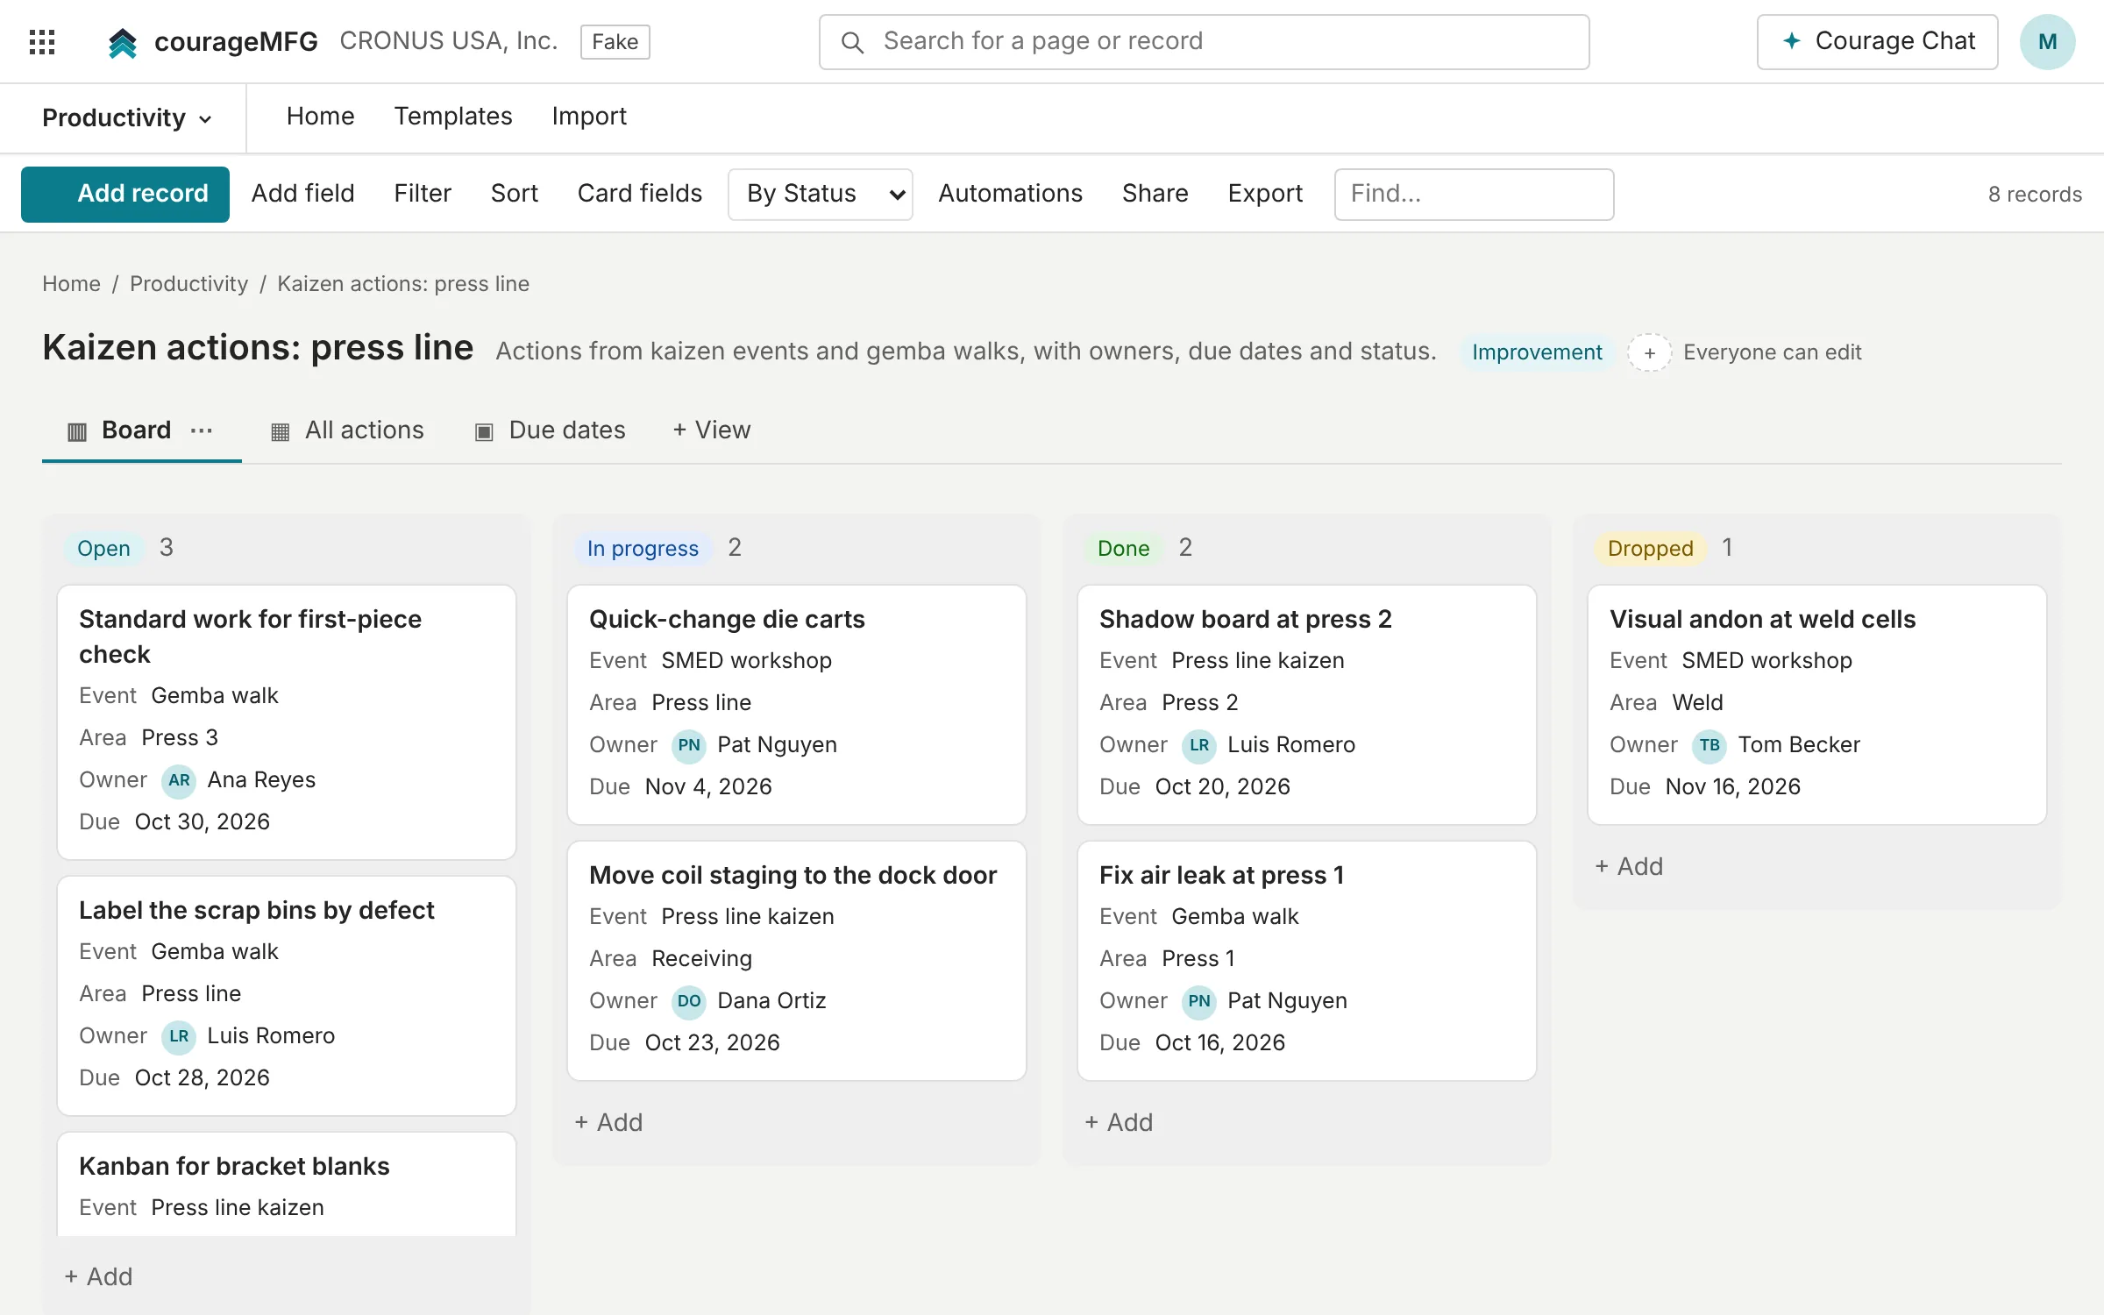Expand the Productivity module dropdown

pyautogui.click(x=127, y=117)
